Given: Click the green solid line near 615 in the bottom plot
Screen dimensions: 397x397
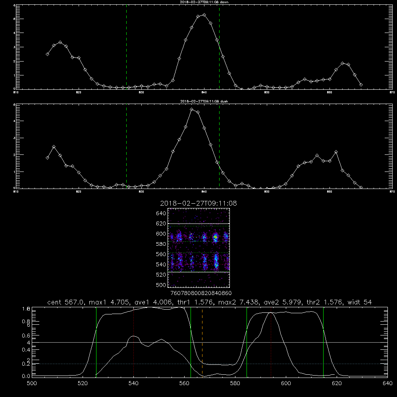Looking at the screenshot, I should (323, 342).
